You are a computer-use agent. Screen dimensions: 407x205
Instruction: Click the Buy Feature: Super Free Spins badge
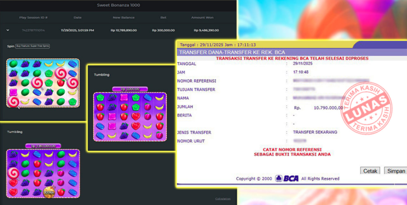[x=32, y=46]
